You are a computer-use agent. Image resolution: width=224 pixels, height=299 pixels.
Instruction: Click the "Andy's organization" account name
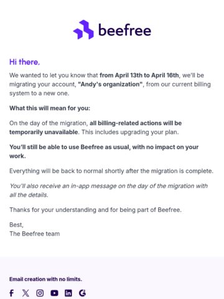point(111,84)
